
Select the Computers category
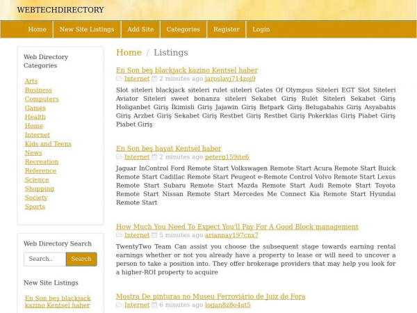pyautogui.click(x=42, y=99)
